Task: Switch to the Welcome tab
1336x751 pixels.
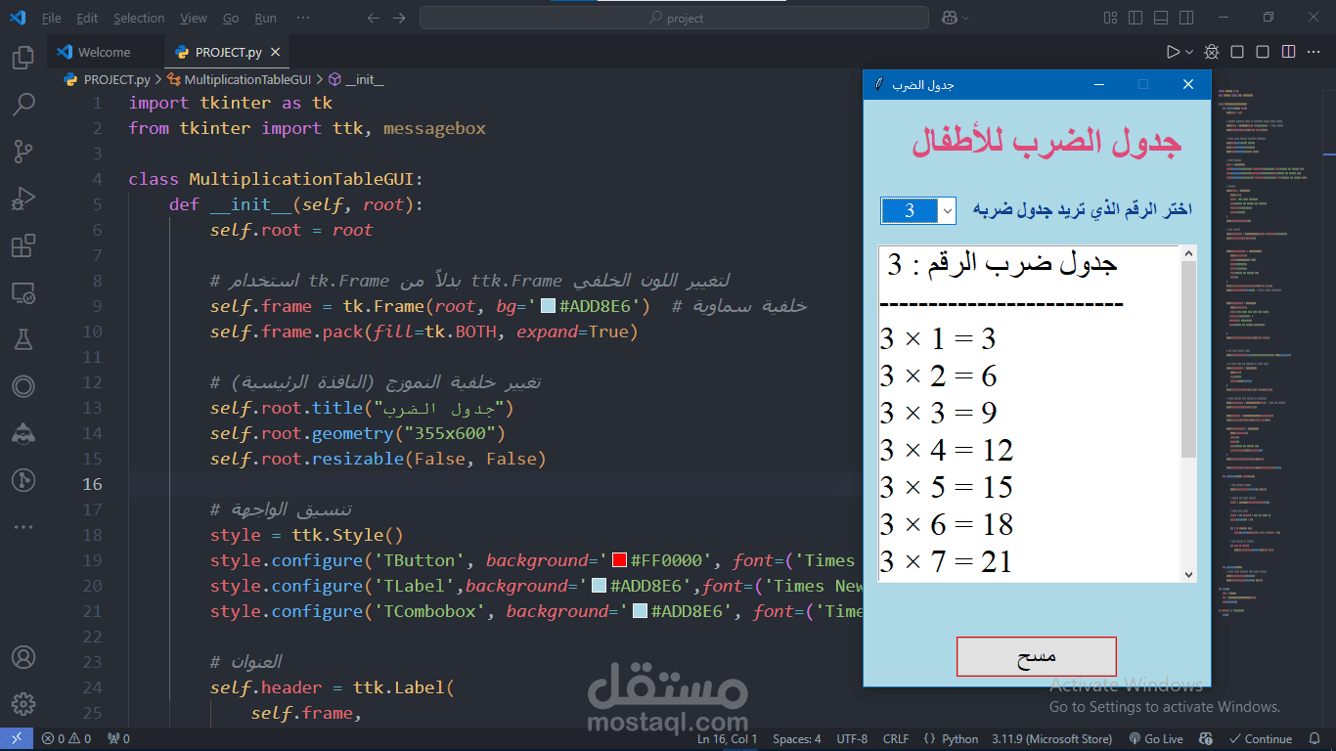Action: 105,52
